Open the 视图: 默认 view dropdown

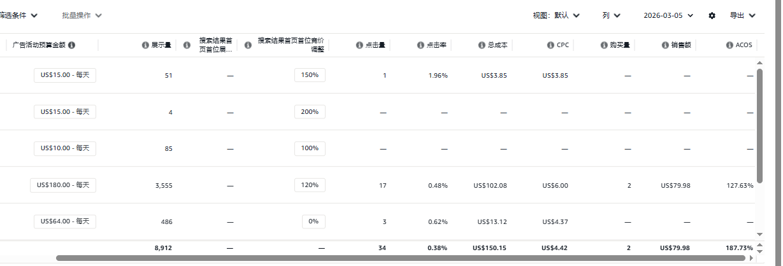tap(556, 15)
